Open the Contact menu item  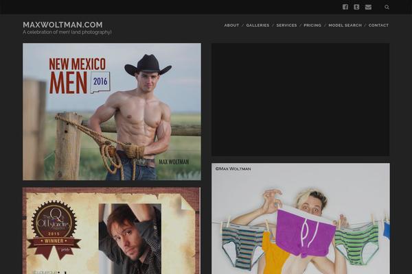378,25
